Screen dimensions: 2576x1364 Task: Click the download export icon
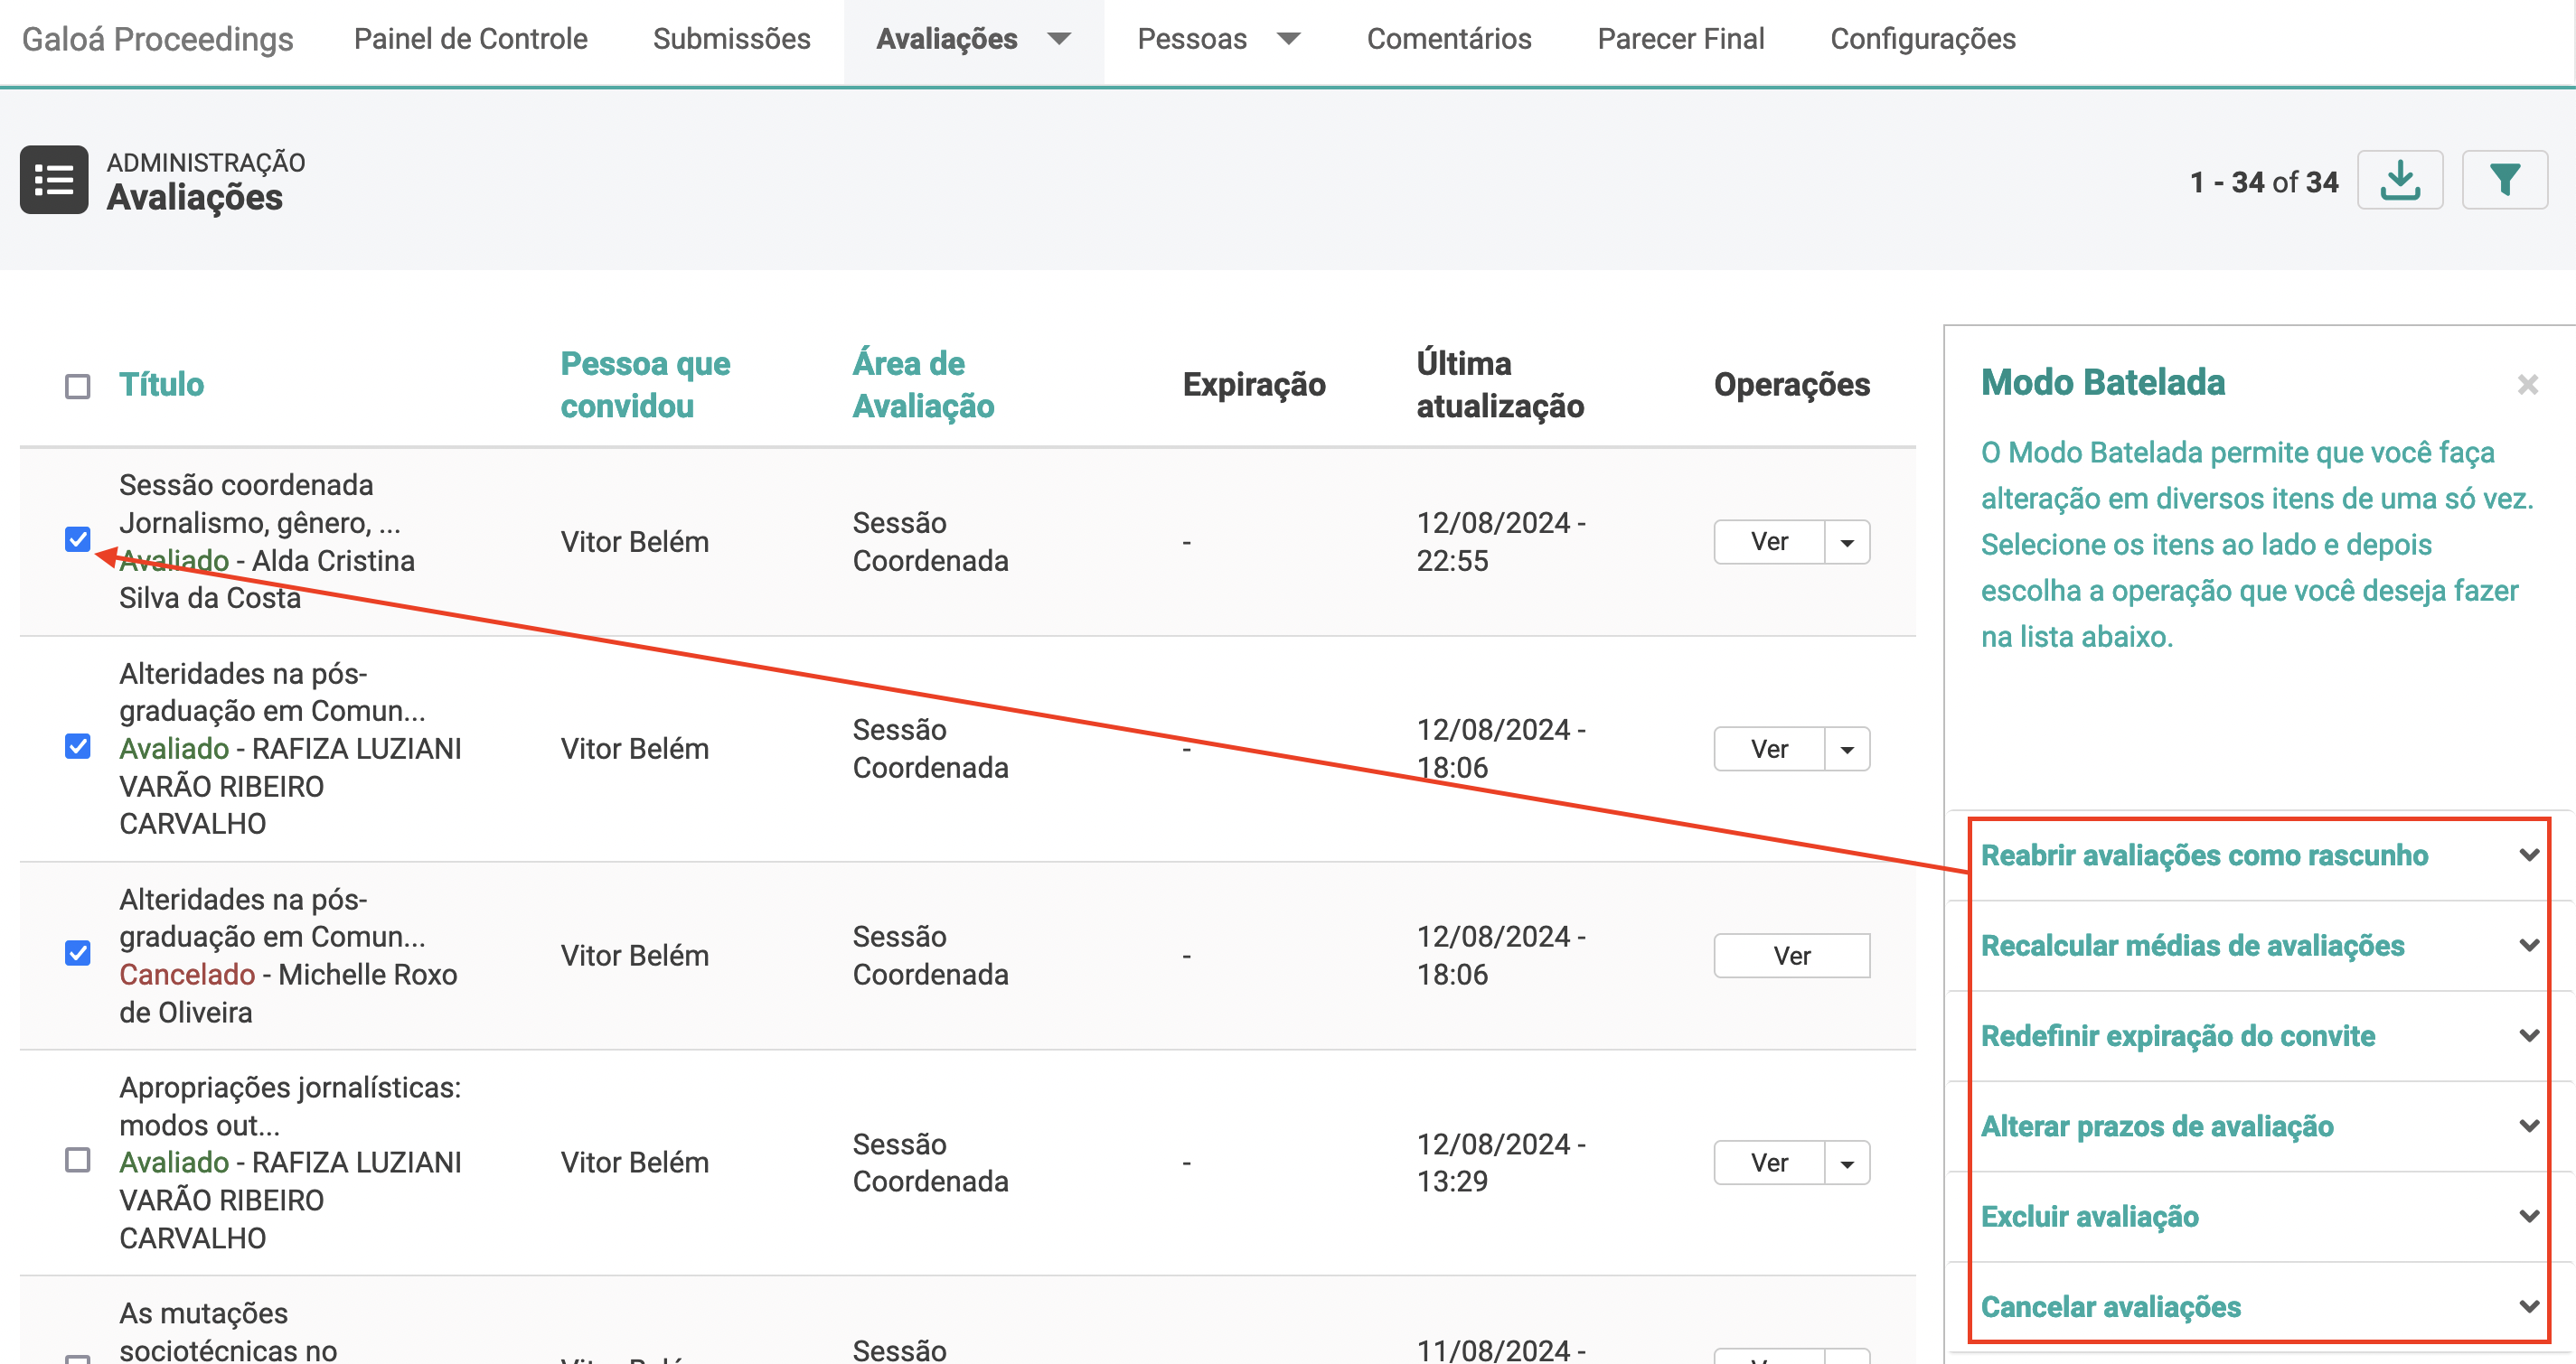tap(2400, 181)
